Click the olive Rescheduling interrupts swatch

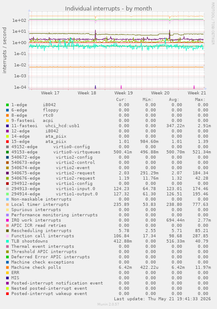point(7,231)
